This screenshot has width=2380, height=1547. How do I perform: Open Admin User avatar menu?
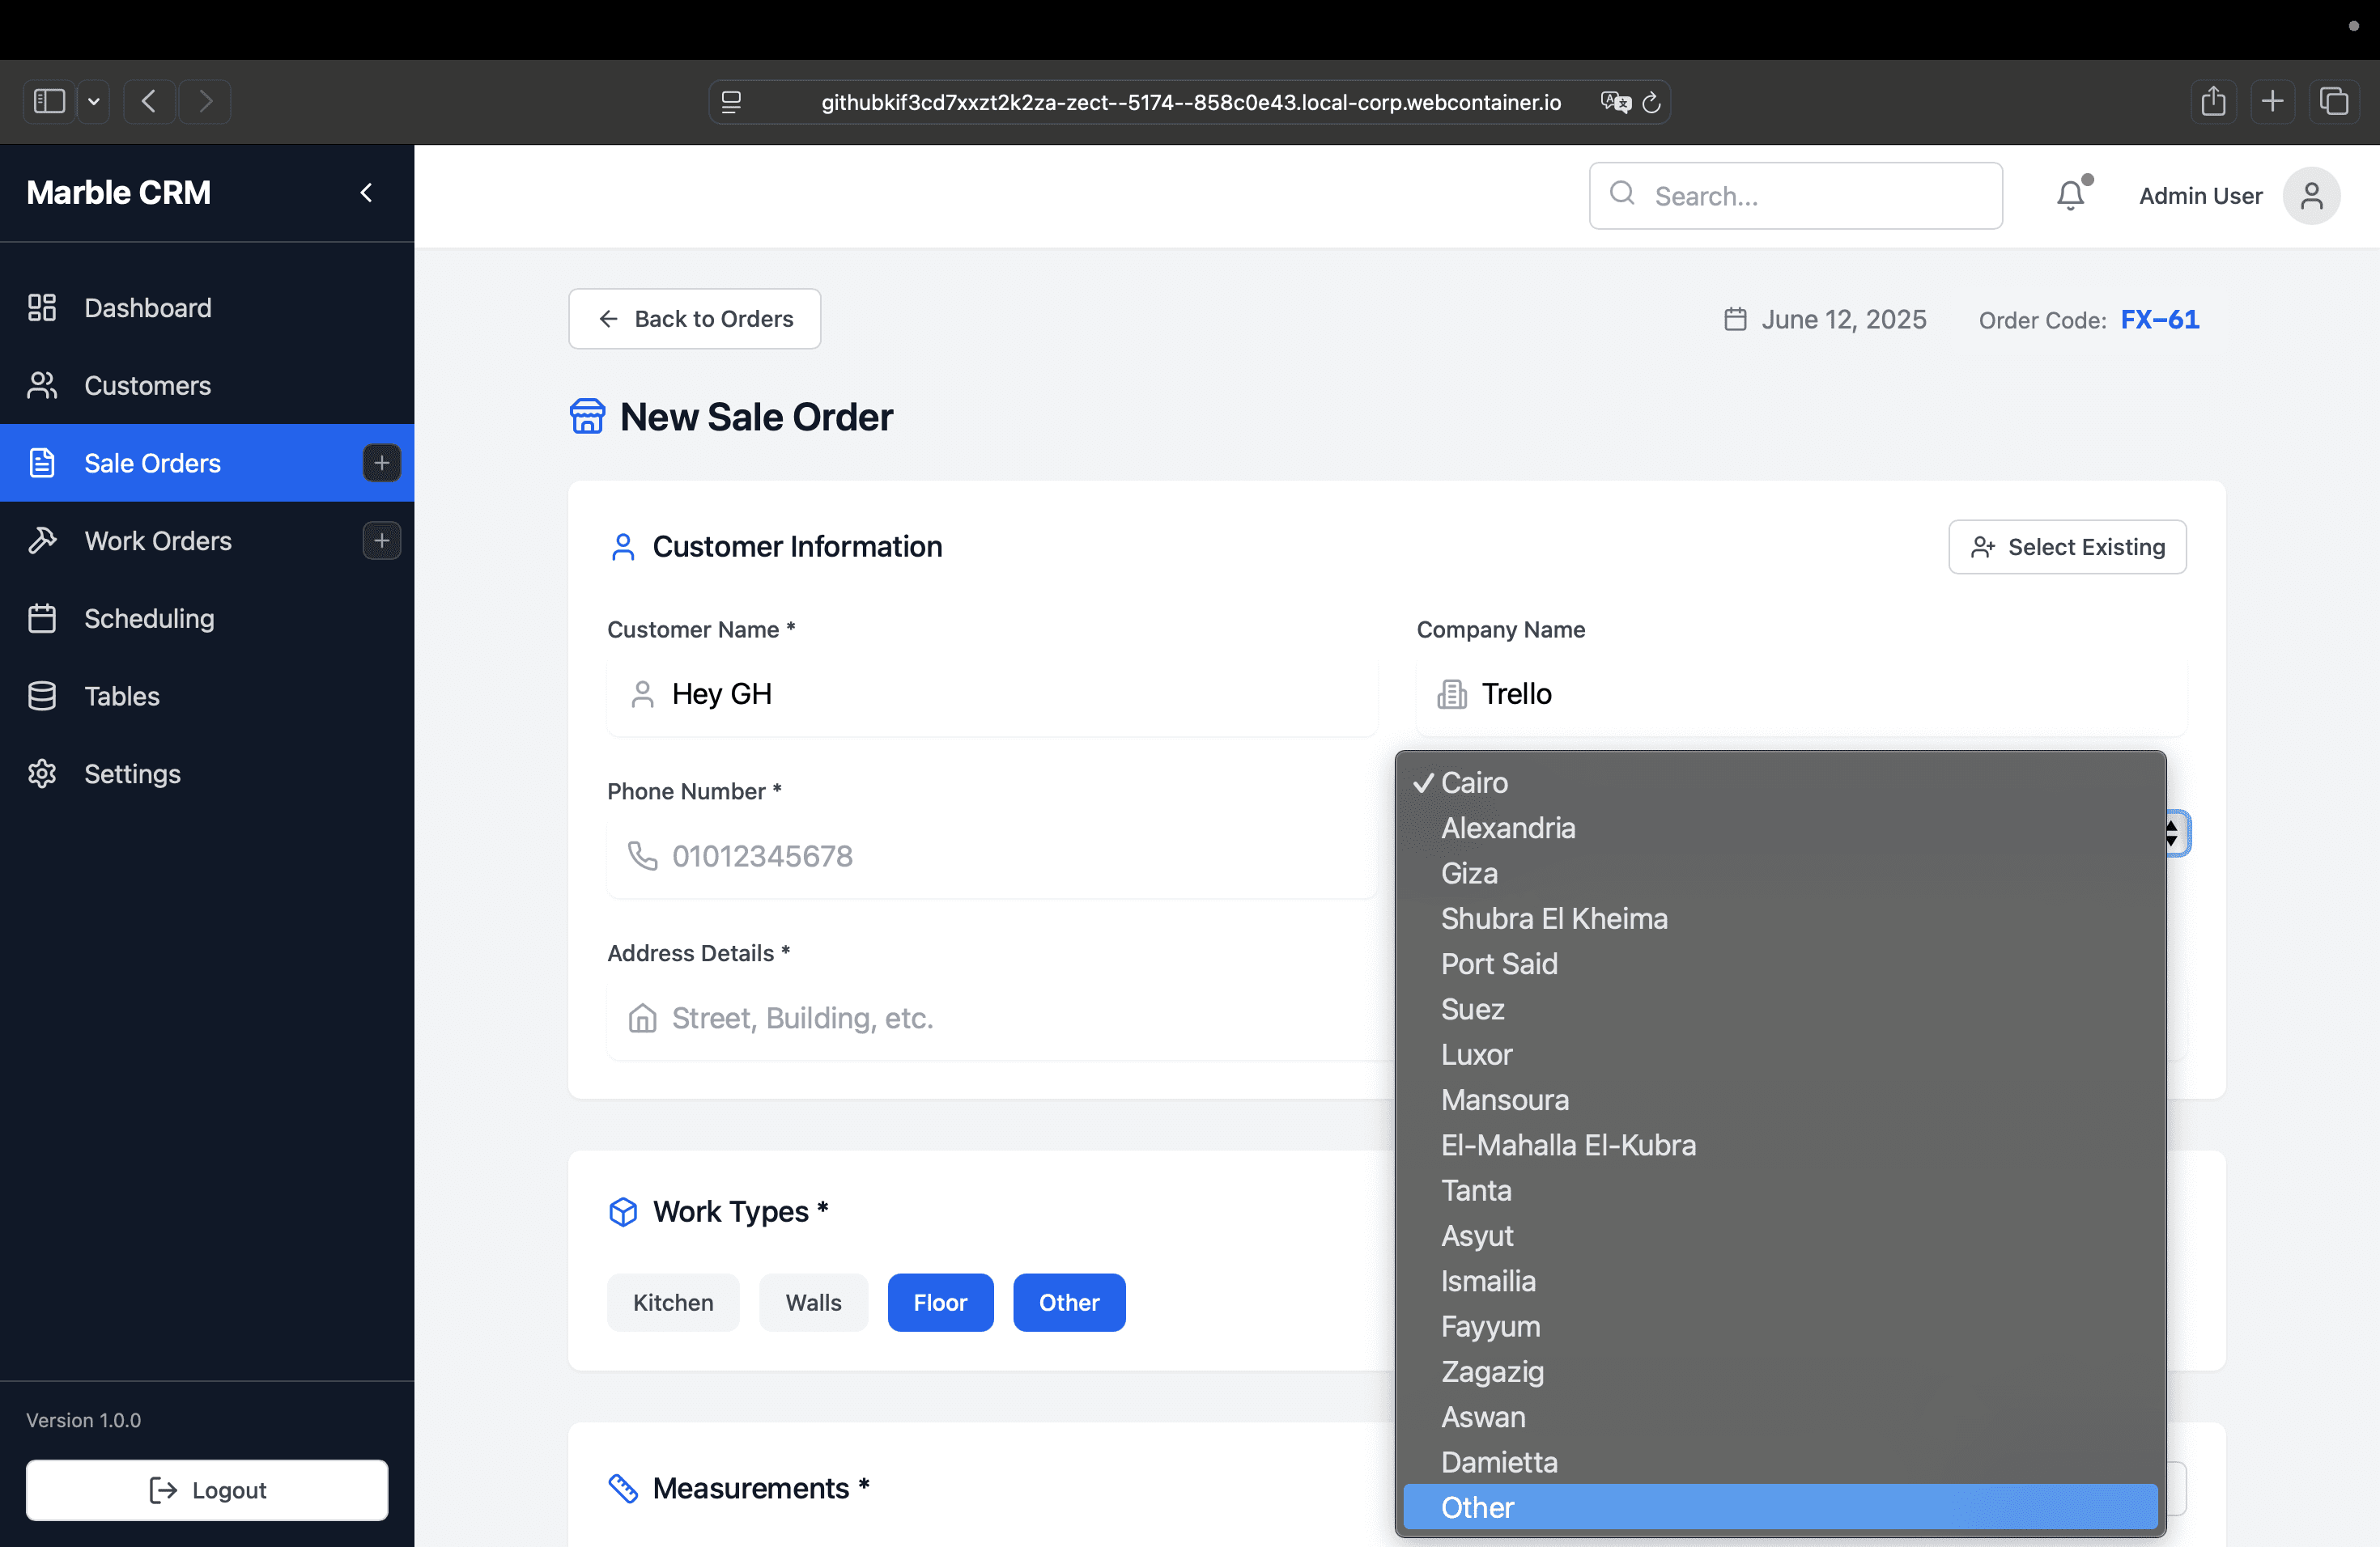click(x=2311, y=196)
